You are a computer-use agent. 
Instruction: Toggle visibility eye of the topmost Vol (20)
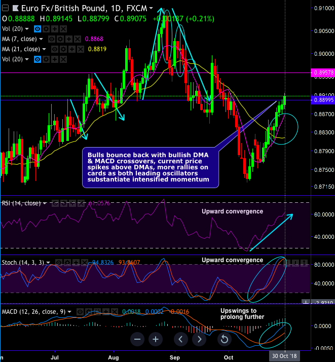(x=38, y=29)
